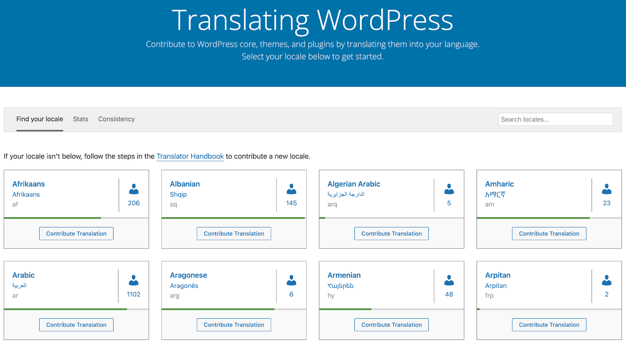Open the Amharic locale title link
Image resolution: width=626 pixels, height=344 pixels.
pyautogui.click(x=499, y=184)
